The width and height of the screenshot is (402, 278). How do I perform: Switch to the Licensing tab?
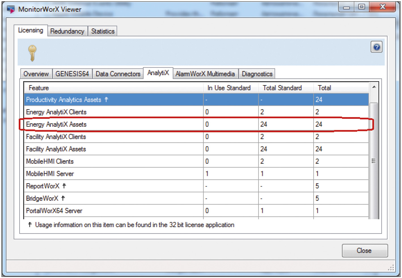[x=31, y=30]
